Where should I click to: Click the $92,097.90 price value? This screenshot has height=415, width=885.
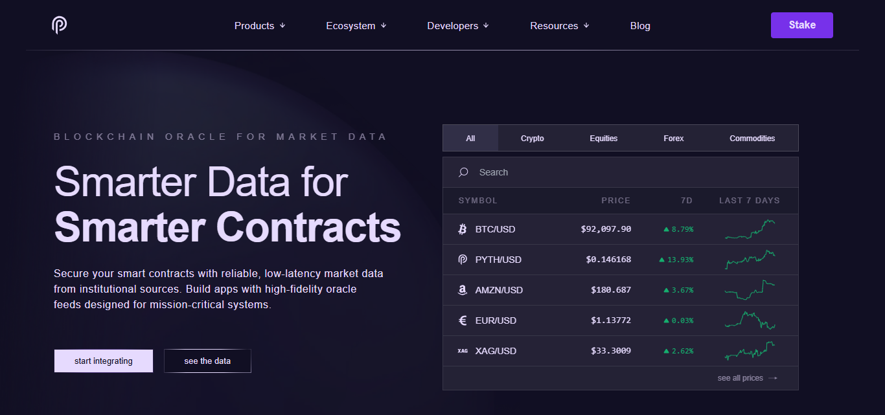pyautogui.click(x=606, y=229)
